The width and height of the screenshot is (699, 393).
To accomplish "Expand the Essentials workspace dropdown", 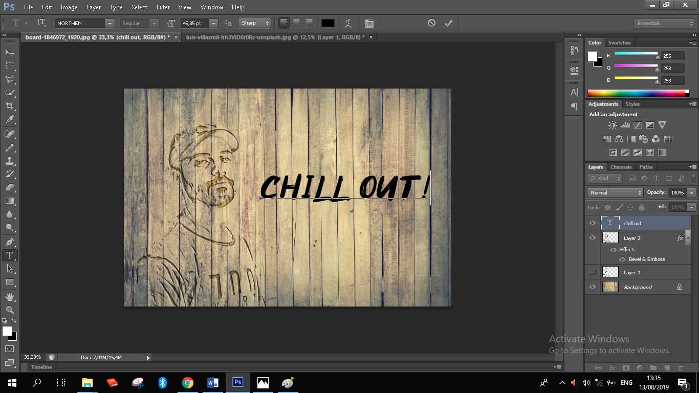I will point(664,23).
